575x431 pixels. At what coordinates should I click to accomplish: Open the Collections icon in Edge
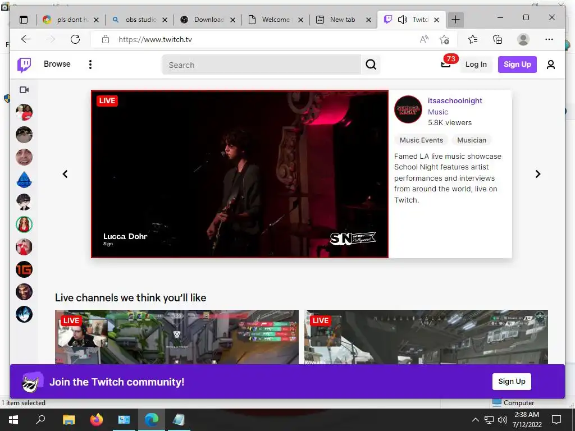point(498,39)
